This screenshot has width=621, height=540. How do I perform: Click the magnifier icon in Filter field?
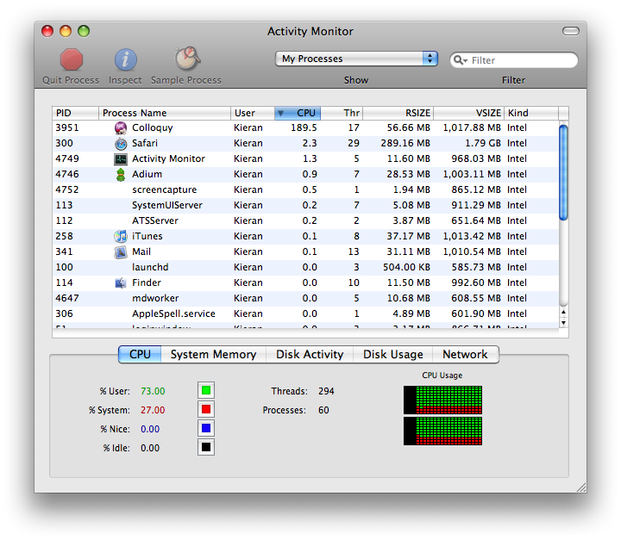coord(460,60)
